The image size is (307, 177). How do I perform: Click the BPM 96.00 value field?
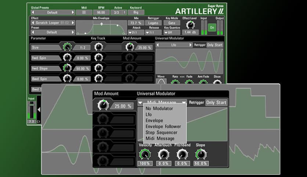[x=101, y=12]
